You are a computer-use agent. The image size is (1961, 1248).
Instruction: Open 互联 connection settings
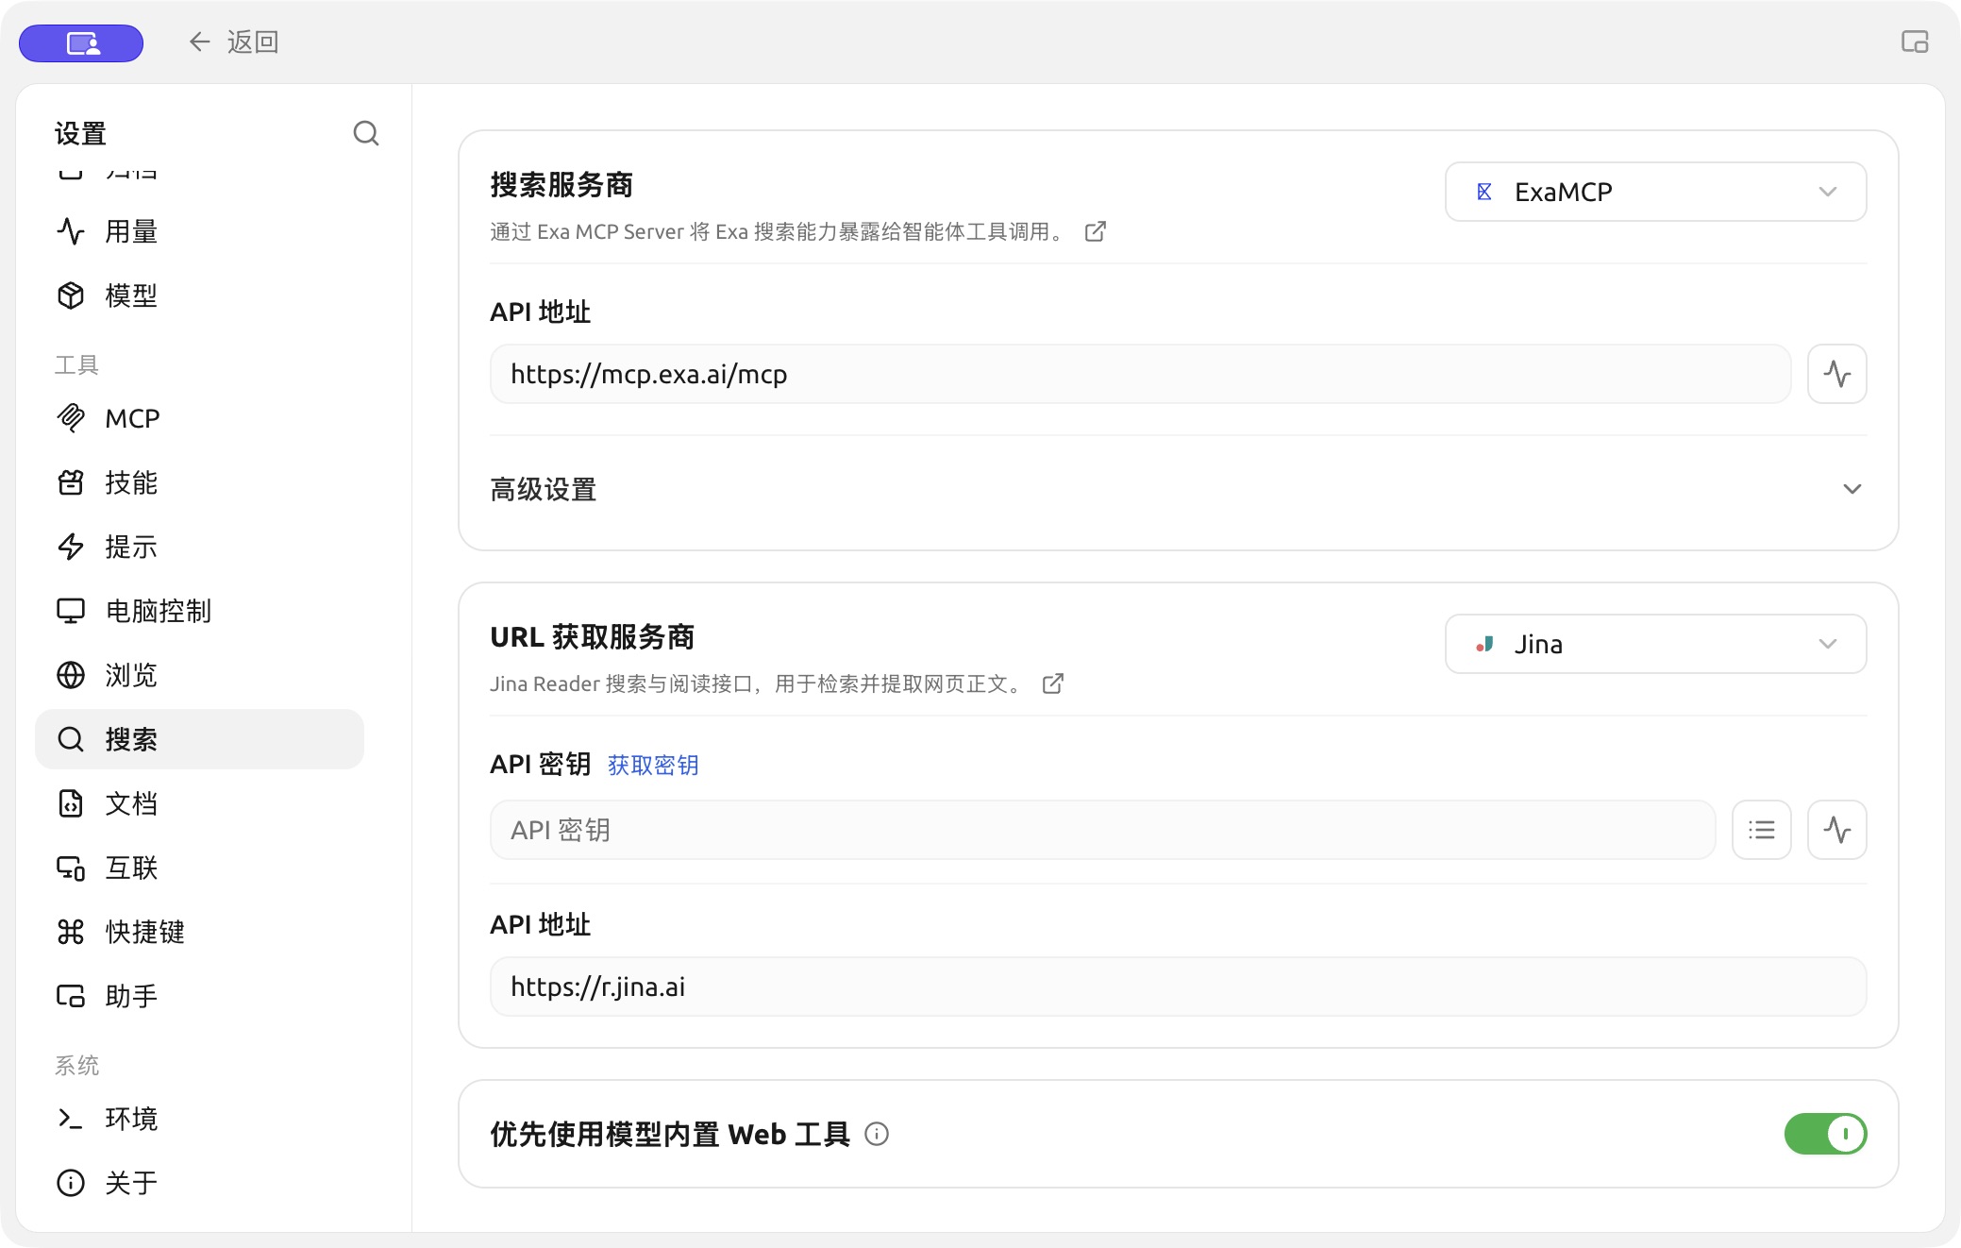[199, 868]
